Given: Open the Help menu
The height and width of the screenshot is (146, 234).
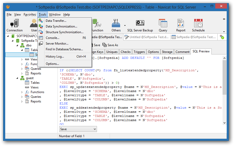Looking at the screenshot, I should pyautogui.click(x=67, y=15).
